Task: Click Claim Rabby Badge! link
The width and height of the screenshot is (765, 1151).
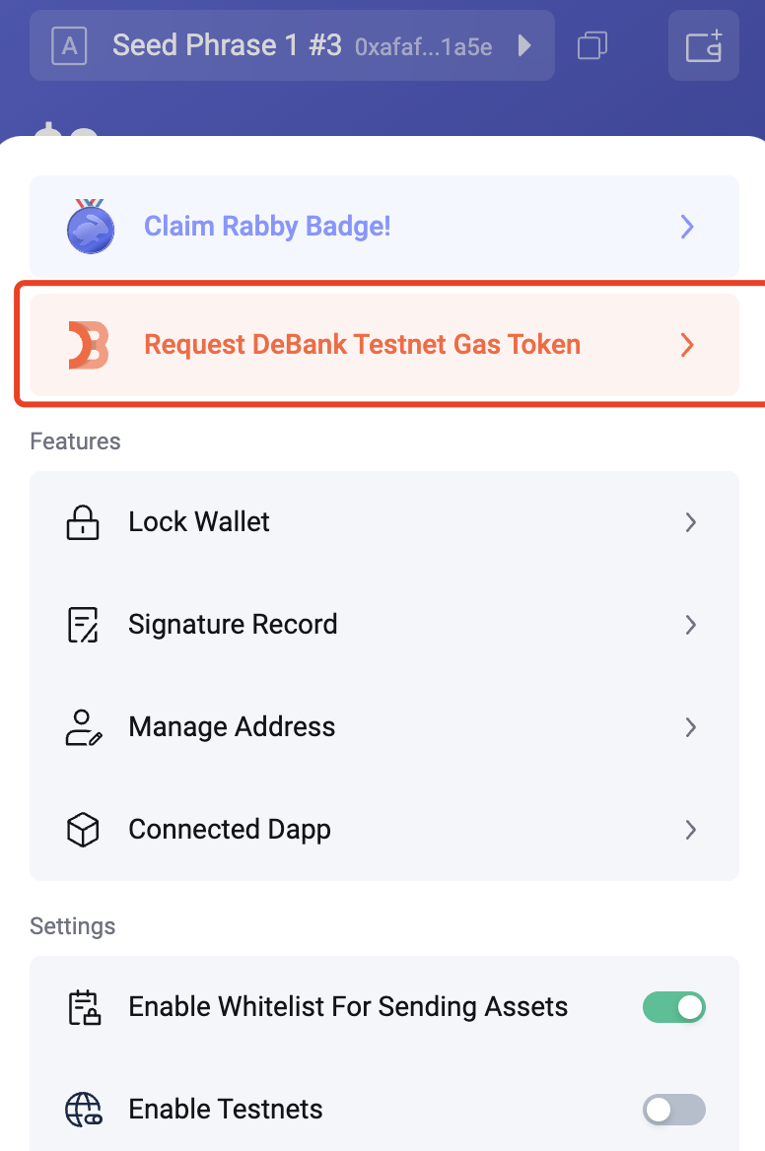Action: pos(268,227)
